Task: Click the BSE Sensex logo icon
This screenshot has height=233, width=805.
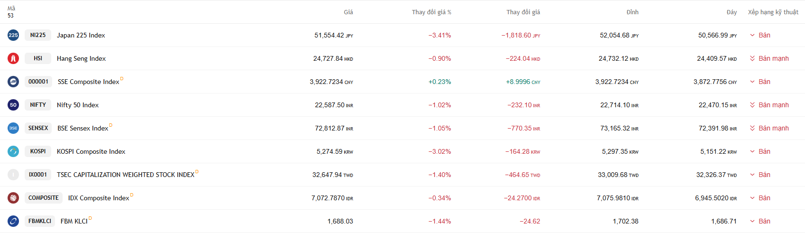Action: coord(13,128)
